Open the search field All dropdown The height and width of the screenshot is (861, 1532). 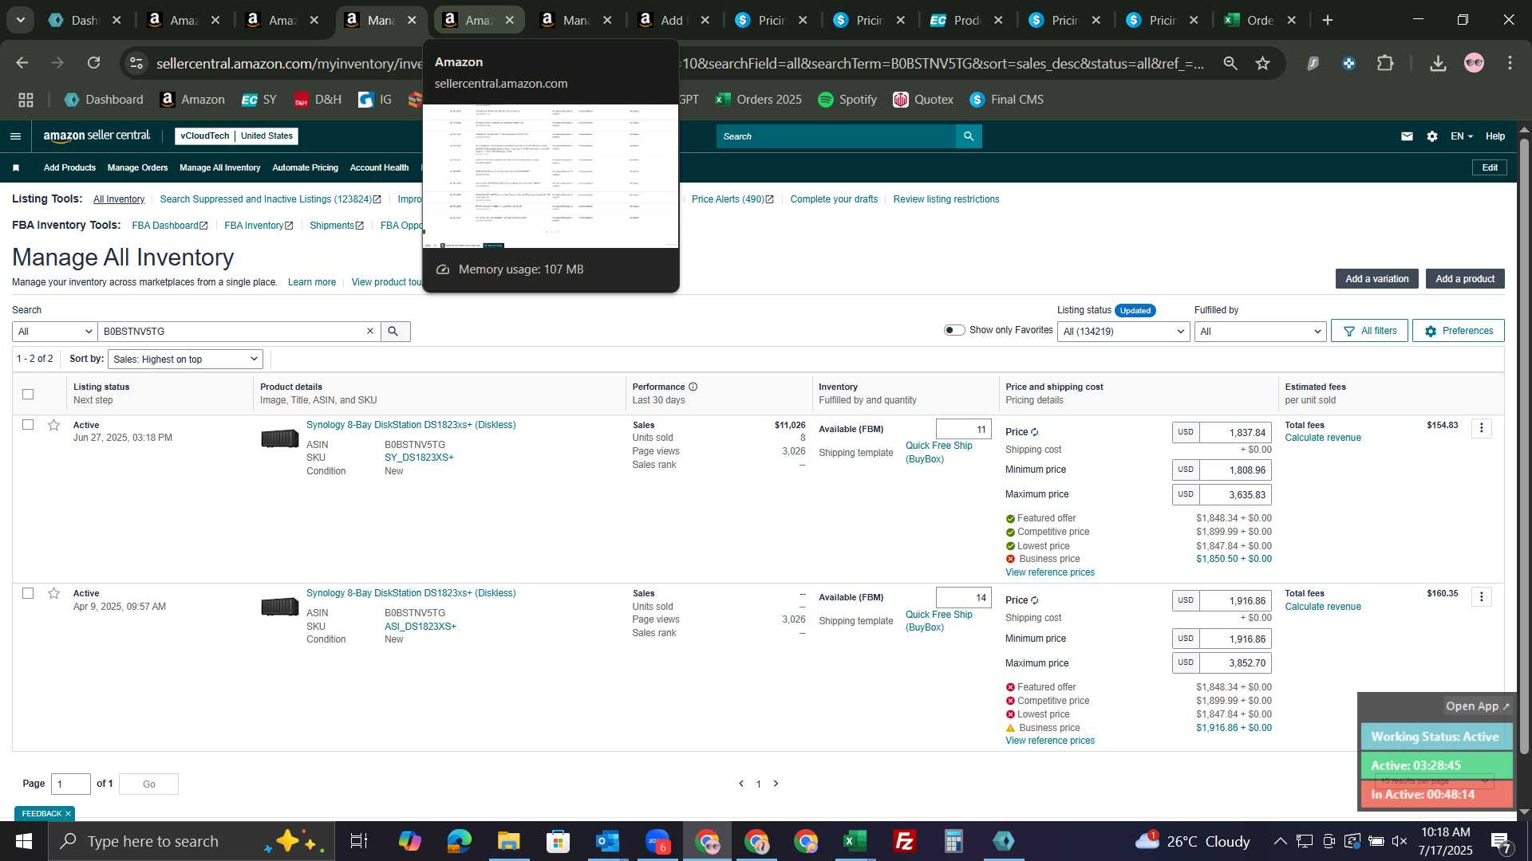54,331
